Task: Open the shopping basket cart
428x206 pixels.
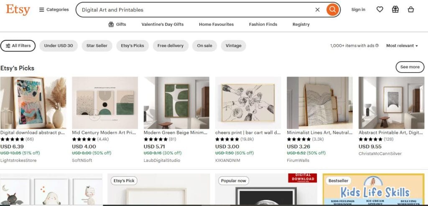Action: coord(411,10)
